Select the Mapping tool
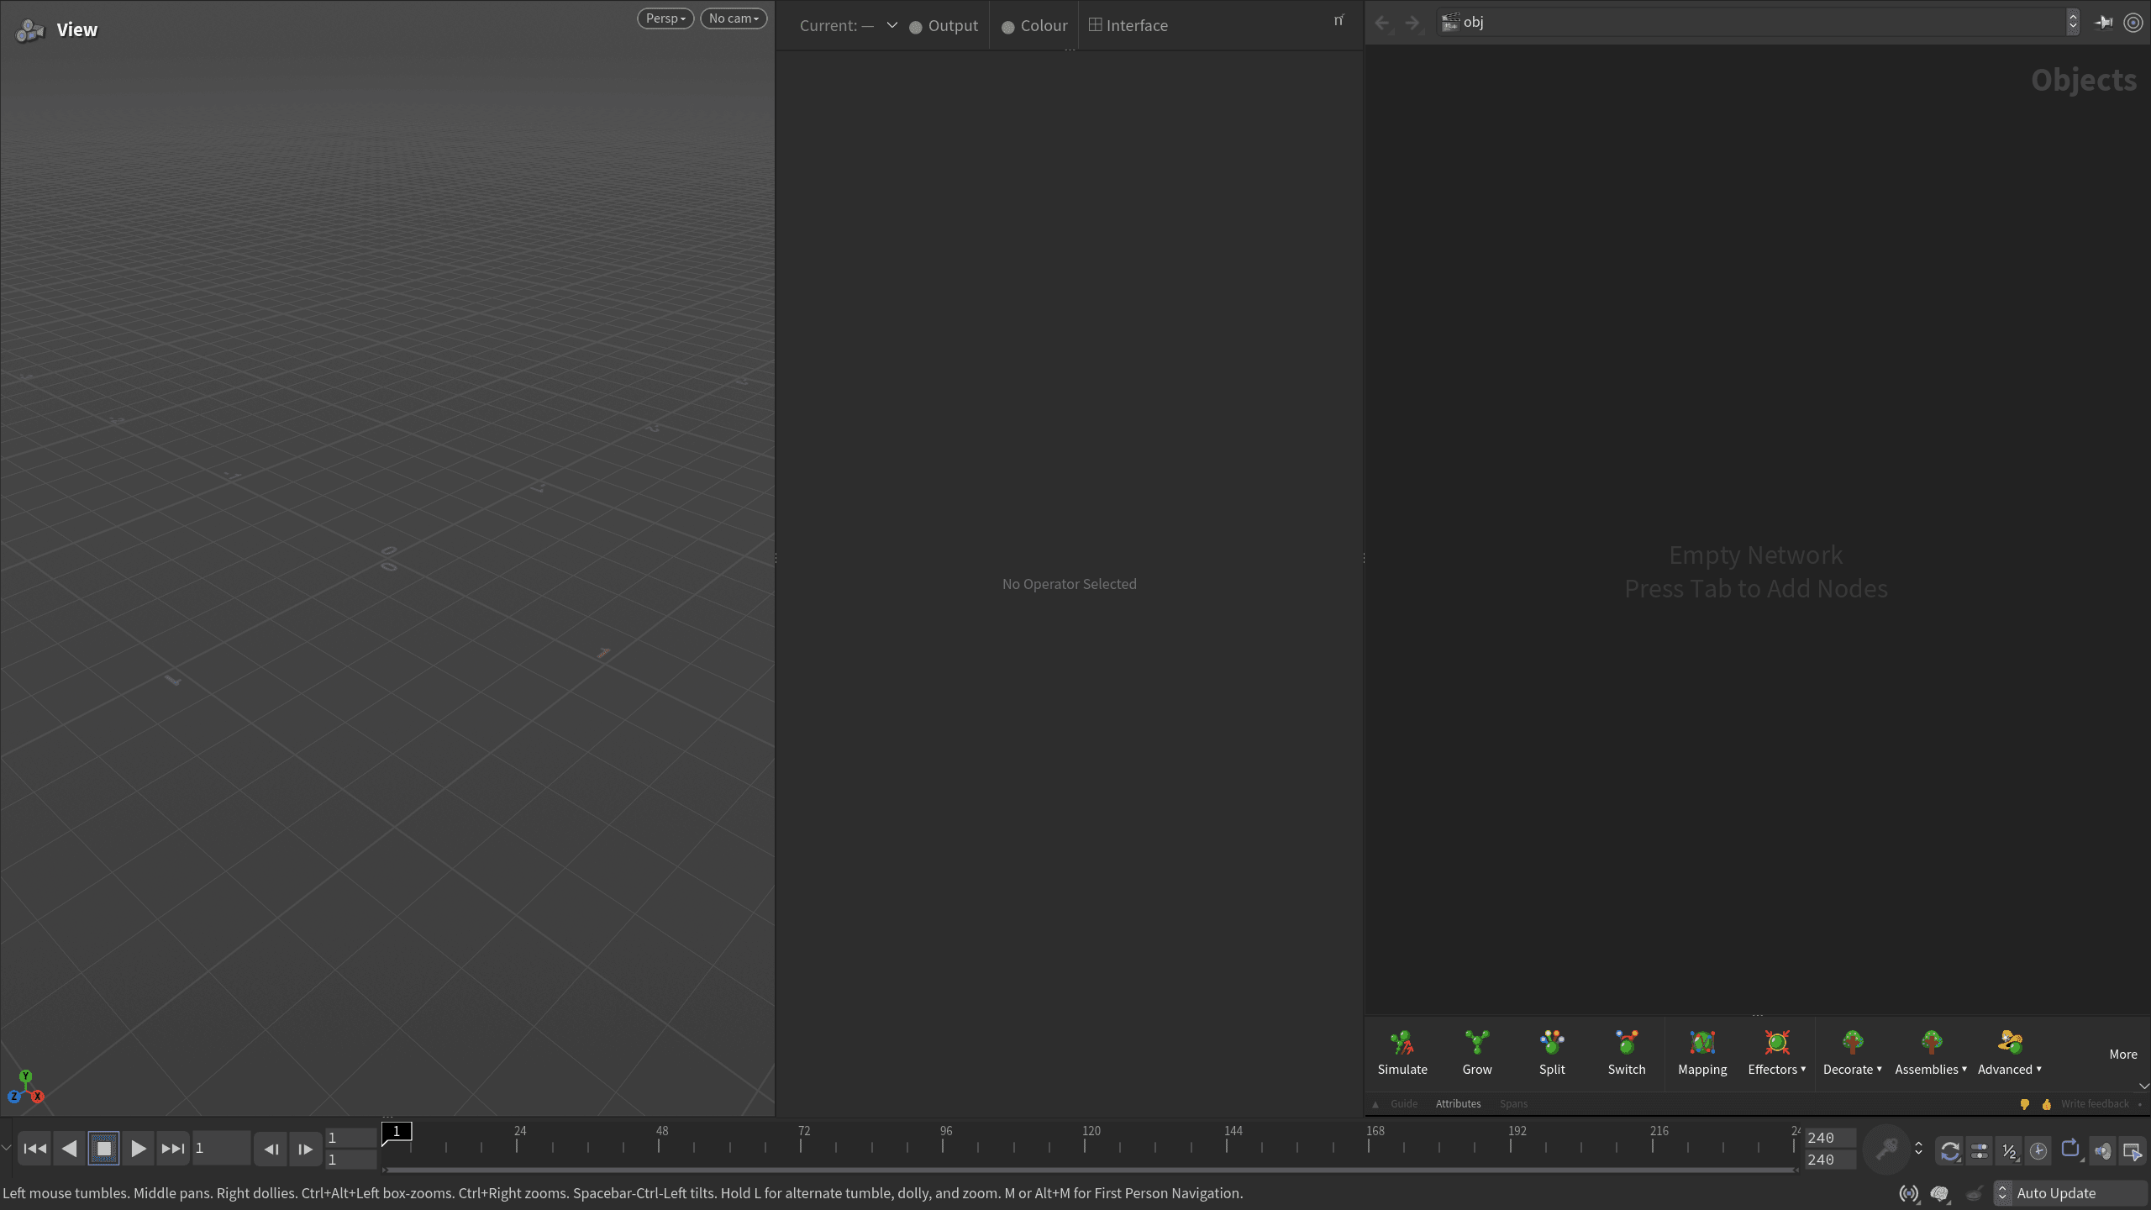Image resolution: width=2151 pixels, height=1210 pixels. pos(1702,1053)
